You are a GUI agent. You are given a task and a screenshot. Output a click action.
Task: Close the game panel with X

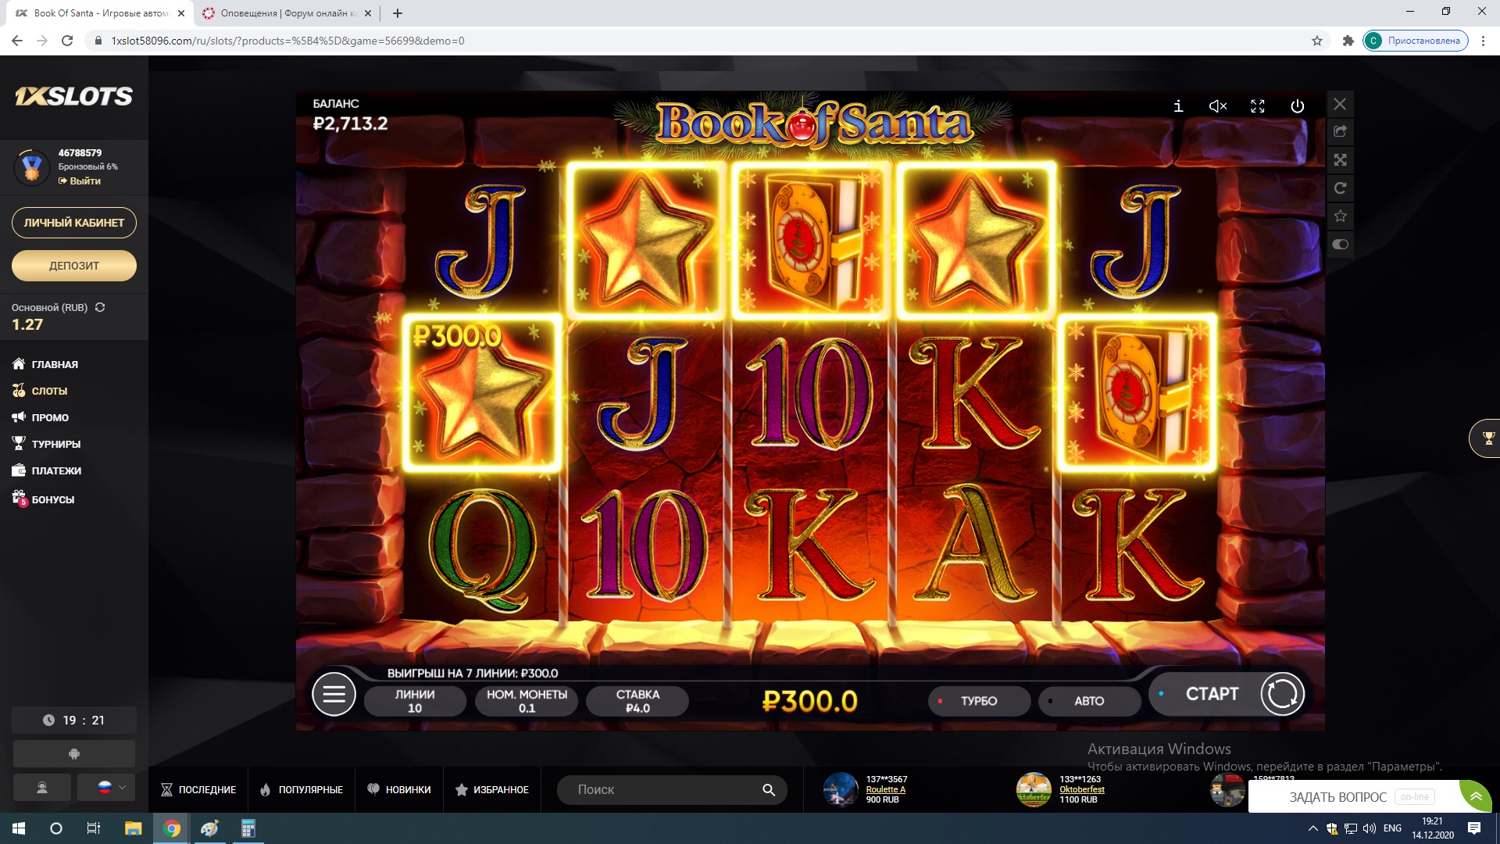(1340, 104)
